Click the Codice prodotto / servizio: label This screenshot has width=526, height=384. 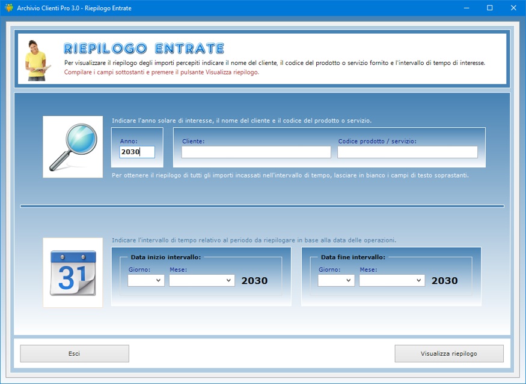point(377,141)
